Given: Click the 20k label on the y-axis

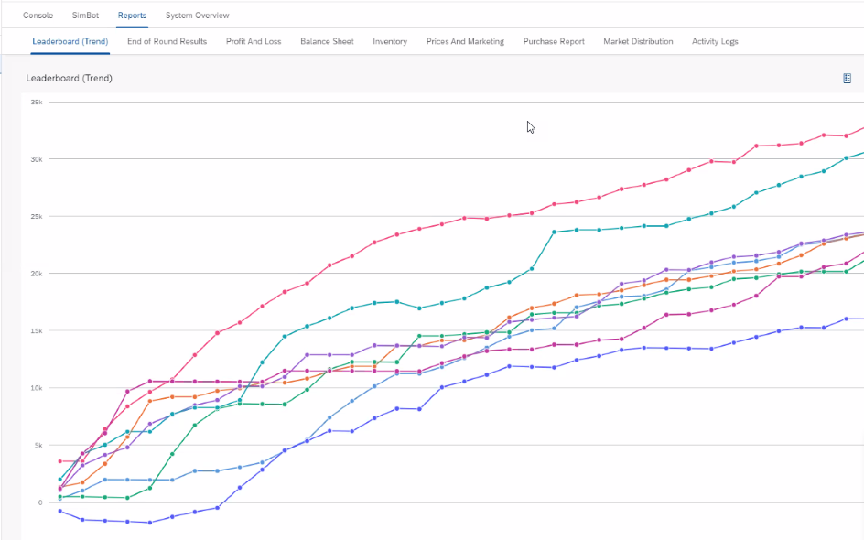Looking at the screenshot, I should [37, 274].
